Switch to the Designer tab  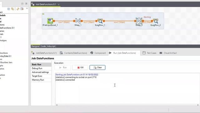[35, 46]
